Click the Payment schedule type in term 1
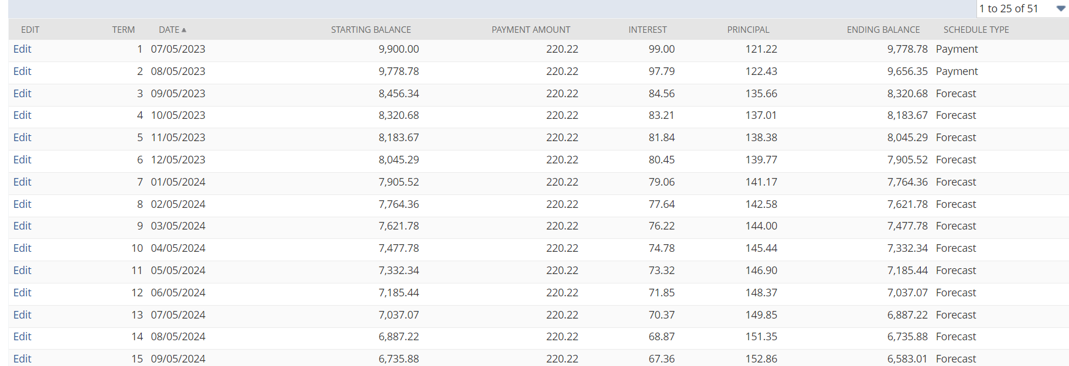This screenshot has height=366, width=1069. [x=957, y=49]
